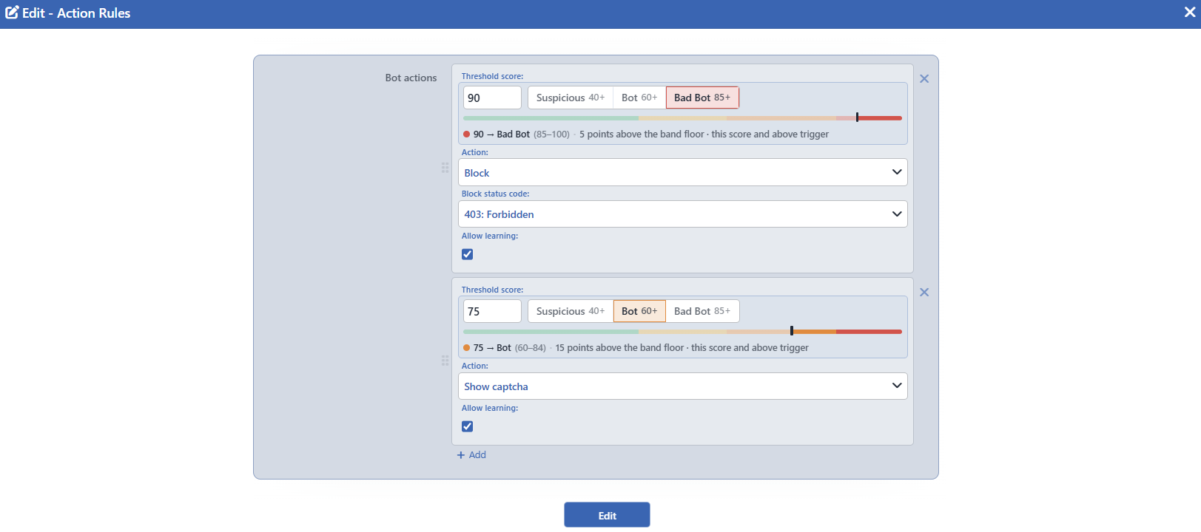Click the '90 → Bad Bot' summary text

click(502, 134)
